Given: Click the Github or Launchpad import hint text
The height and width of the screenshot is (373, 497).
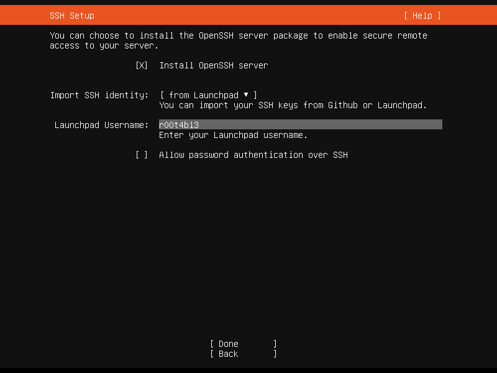Looking at the screenshot, I should tap(293, 105).
